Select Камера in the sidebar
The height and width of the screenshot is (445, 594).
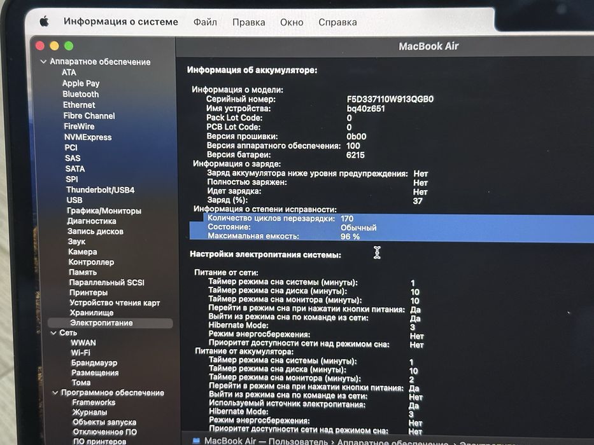pyautogui.click(x=83, y=252)
